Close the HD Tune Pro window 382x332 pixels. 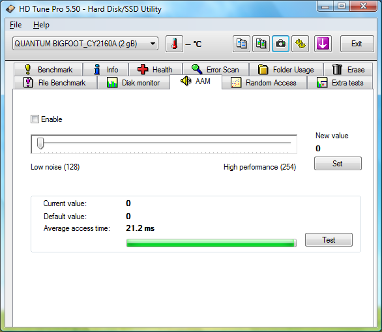363,6
